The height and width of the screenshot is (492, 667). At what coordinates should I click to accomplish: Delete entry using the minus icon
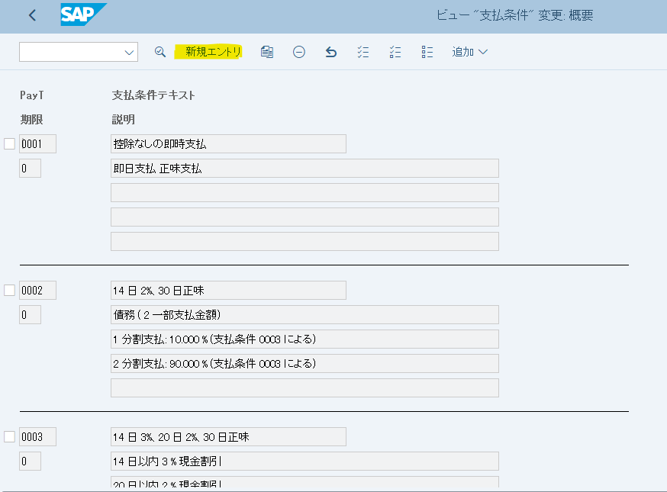(298, 51)
